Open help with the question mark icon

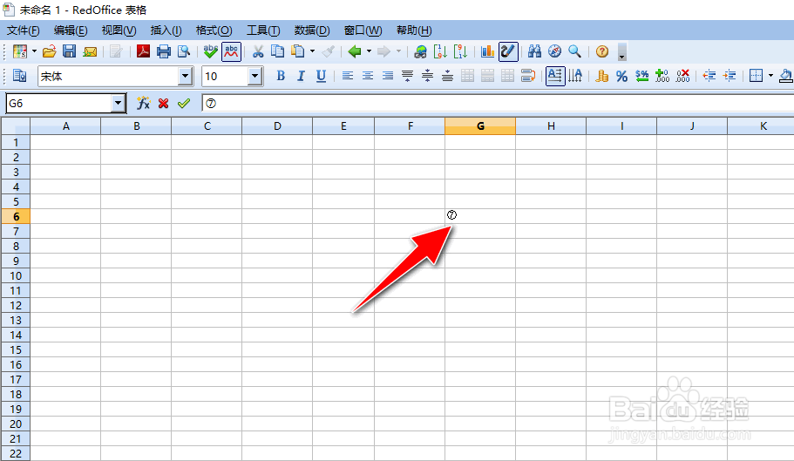[602, 51]
